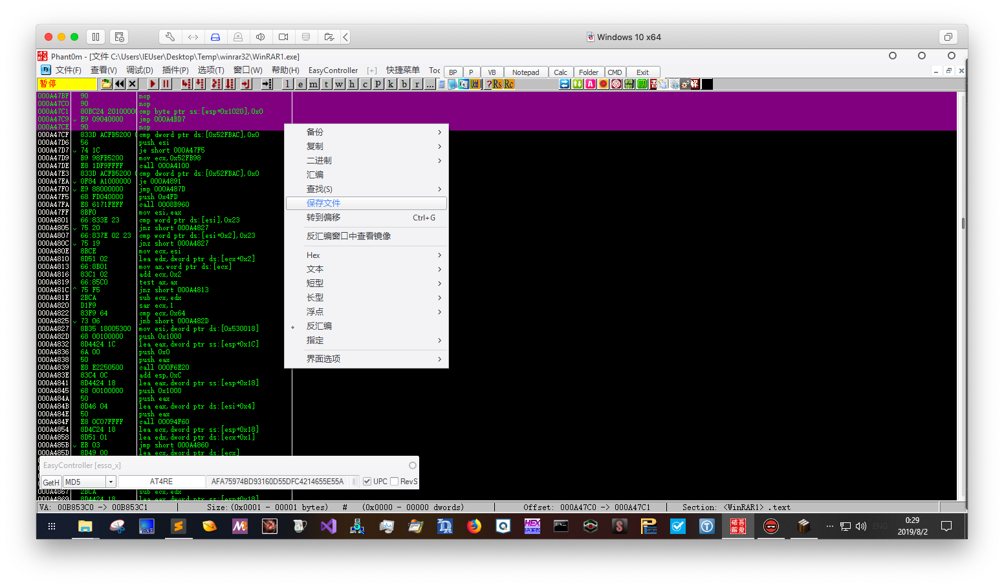Click the Restart (rewind) debug icon
1004x587 pixels.
[120, 84]
